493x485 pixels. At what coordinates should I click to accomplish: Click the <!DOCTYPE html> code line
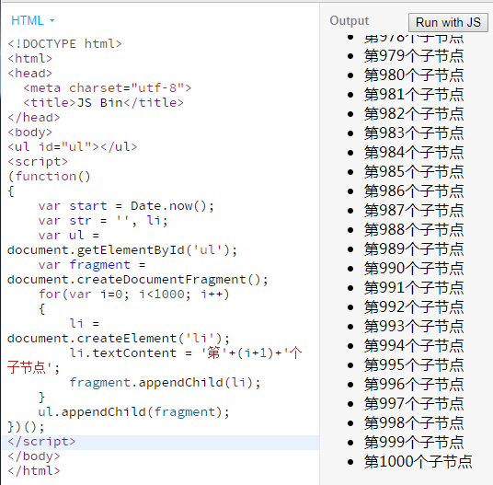(x=64, y=44)
